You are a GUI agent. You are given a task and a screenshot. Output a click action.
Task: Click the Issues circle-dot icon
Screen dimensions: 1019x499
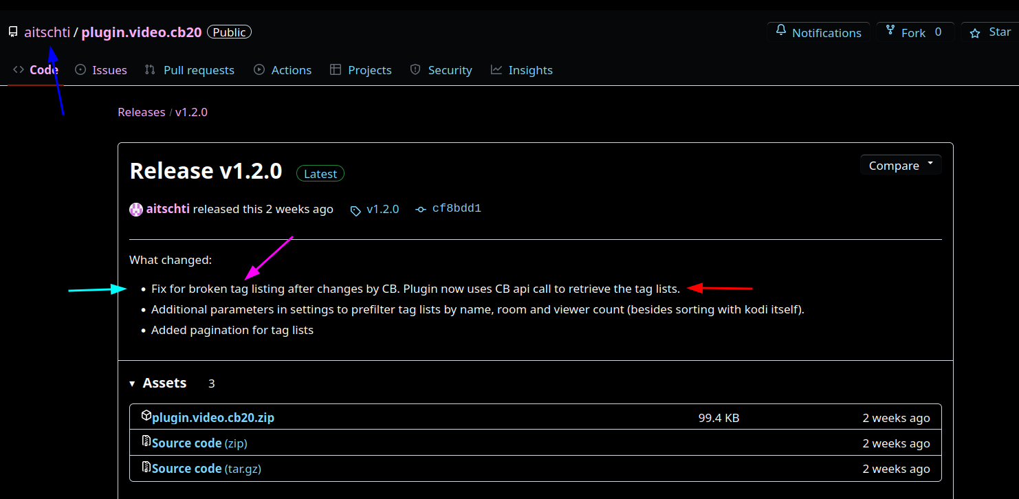pos(80,69)
